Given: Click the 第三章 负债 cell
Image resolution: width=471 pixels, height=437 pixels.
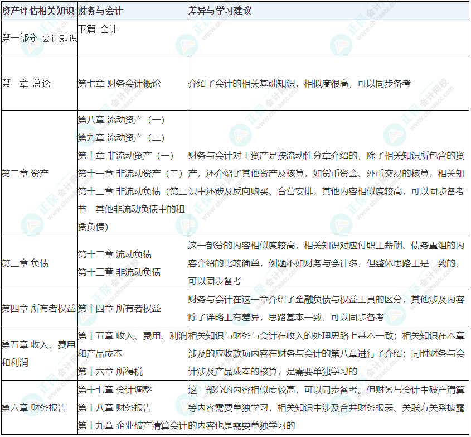Looking at the screenshot, I should click(x=25, y=263).
